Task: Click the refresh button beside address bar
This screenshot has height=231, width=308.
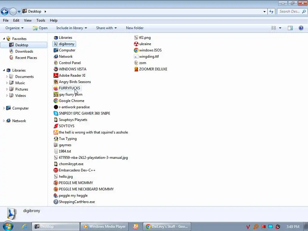Action: [271, 11]
